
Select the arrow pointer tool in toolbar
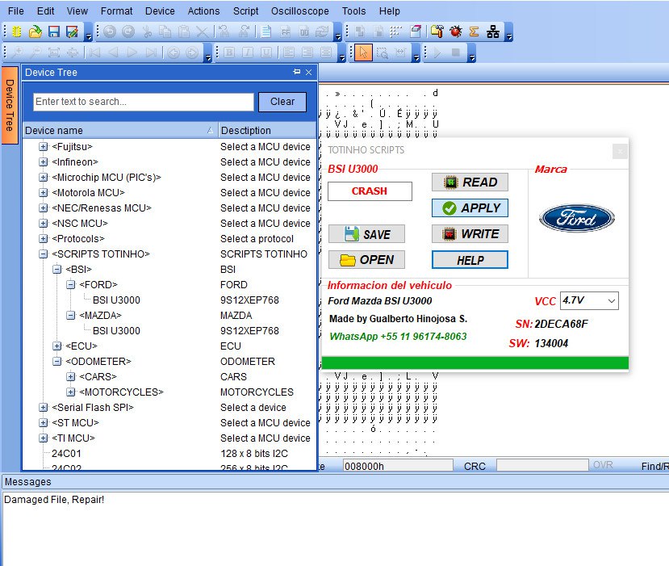(x=363, y=53)
